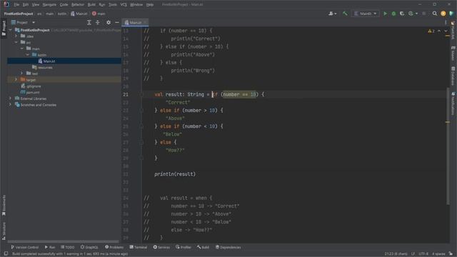Expand Scratches and Consoles node
The height and width of the screenshot is (257, 457).
coord(11,105)
